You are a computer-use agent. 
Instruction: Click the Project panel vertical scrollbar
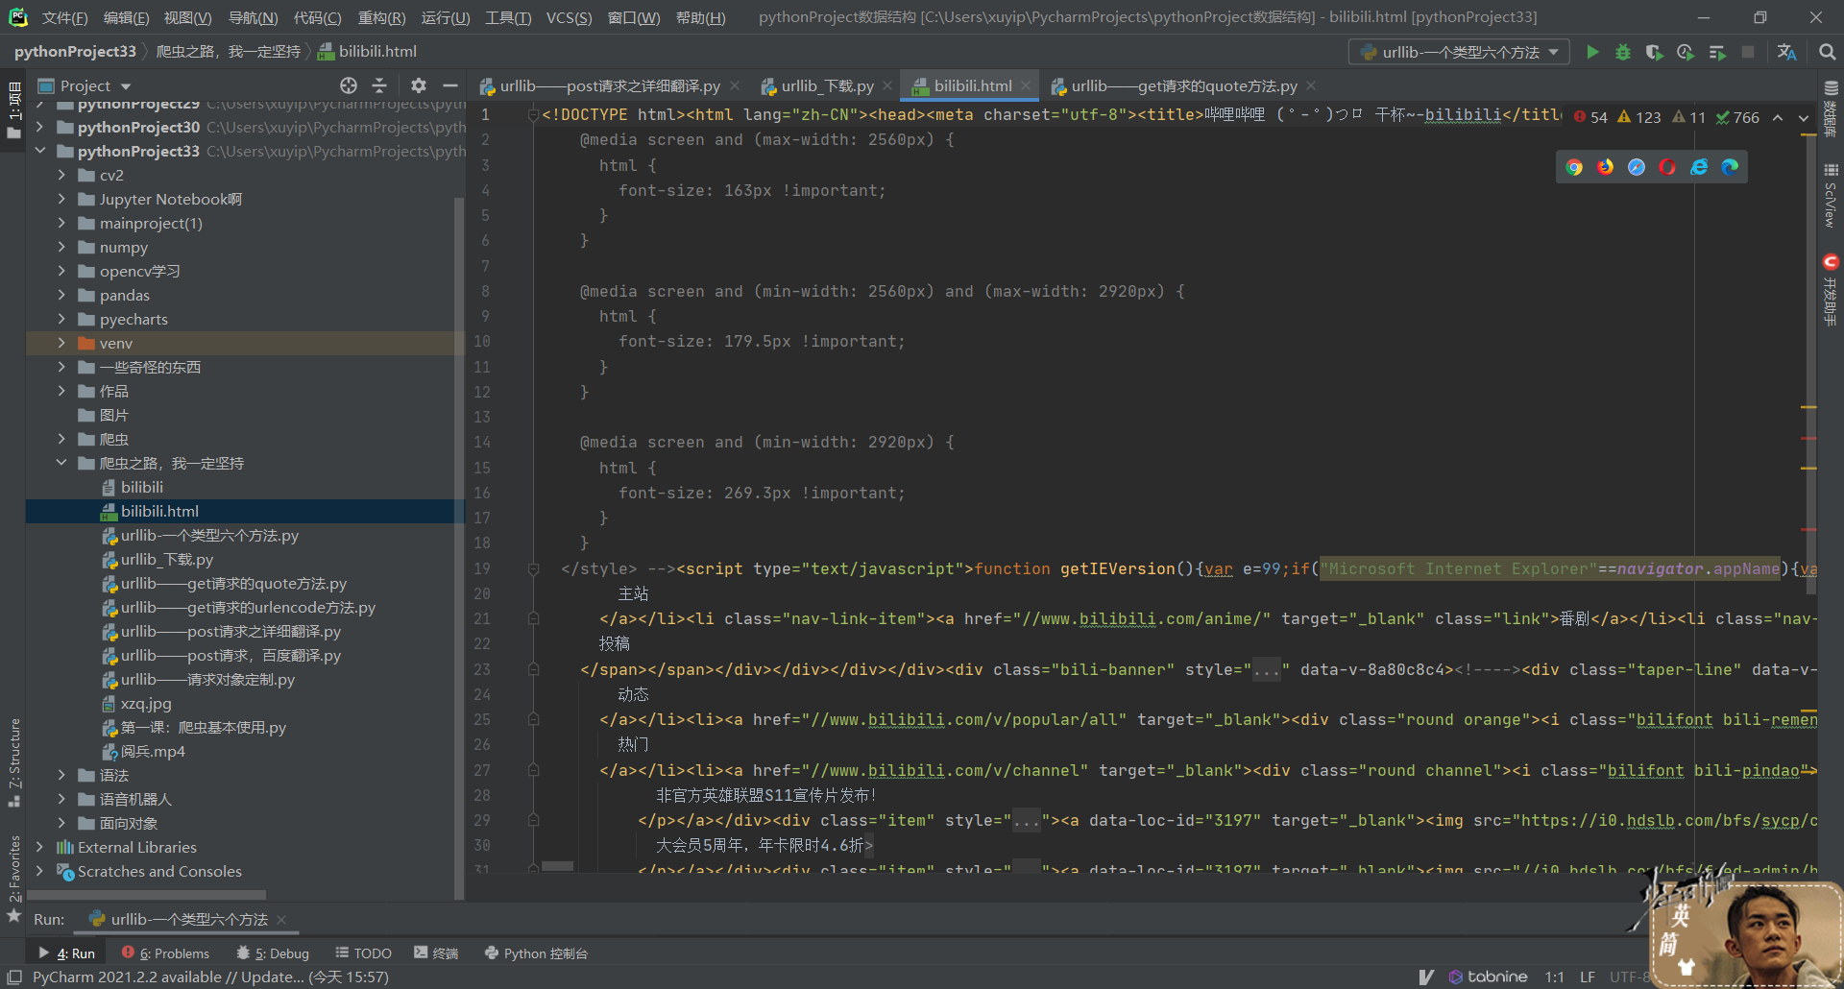[459, 547]
